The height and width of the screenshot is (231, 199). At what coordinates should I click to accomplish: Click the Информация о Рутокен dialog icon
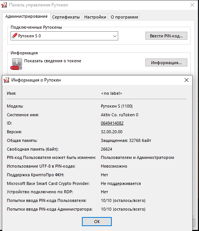point(6,80)
